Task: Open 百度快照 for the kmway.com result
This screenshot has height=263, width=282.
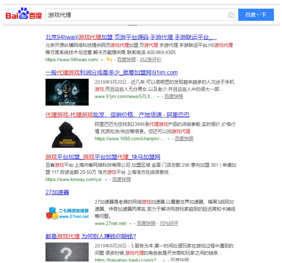Action: (121, 180)
